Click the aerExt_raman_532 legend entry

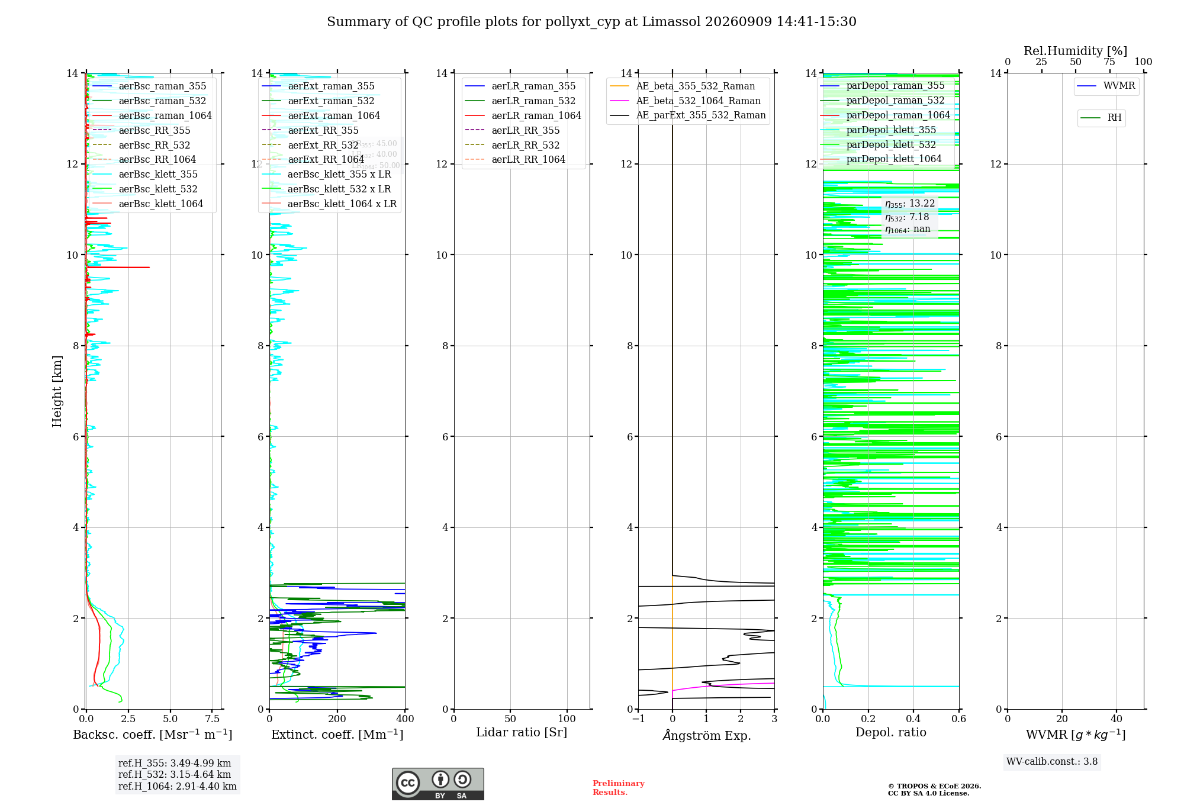pos(318,101)
